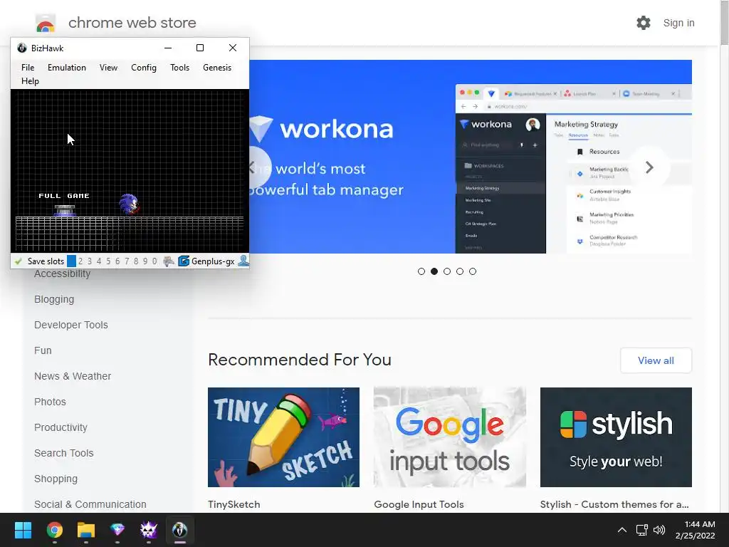Select save slot 2 in BizHawk
Viewport: 729px width, 547px height.
point(80,261)
